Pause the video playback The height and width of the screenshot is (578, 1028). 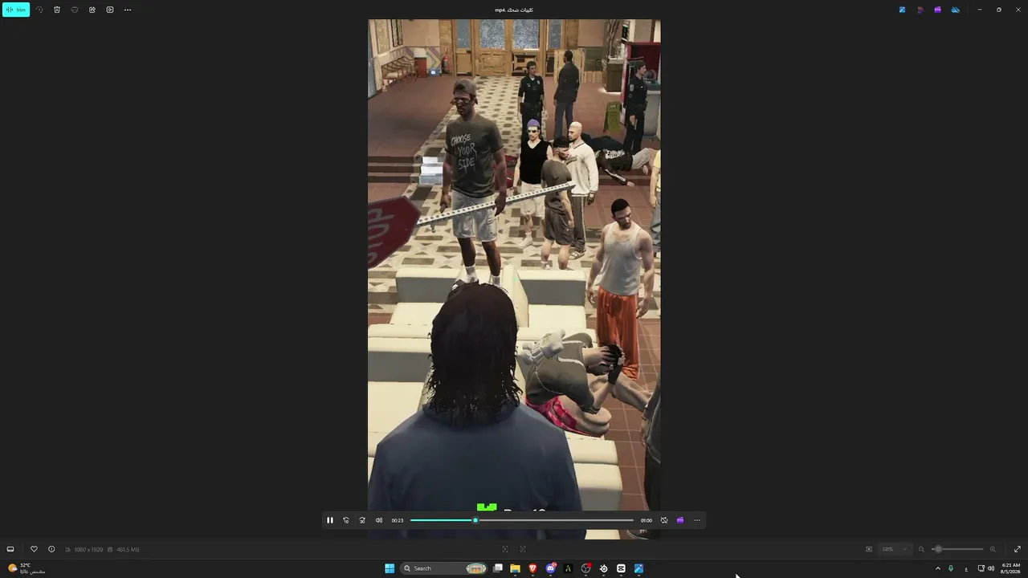pos(329,520)
